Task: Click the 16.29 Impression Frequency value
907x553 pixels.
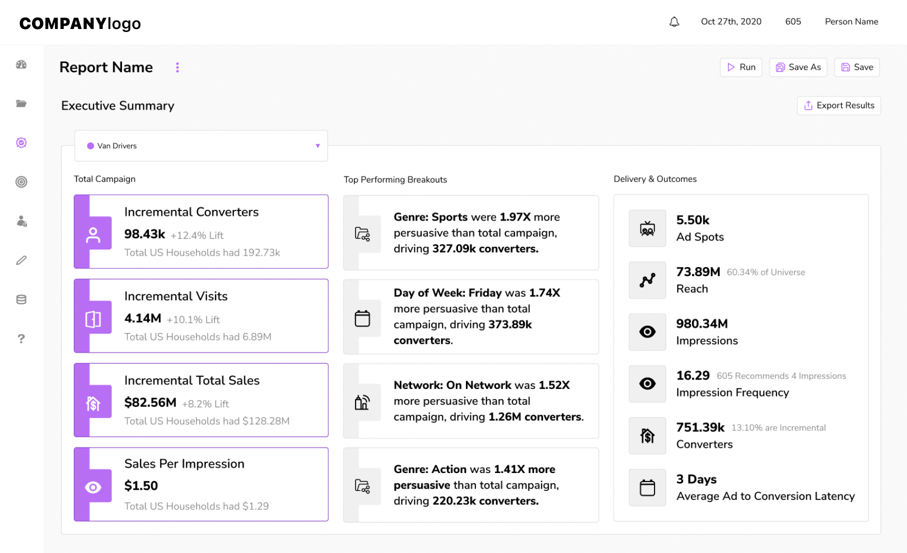Action: (x=693, y=375)
